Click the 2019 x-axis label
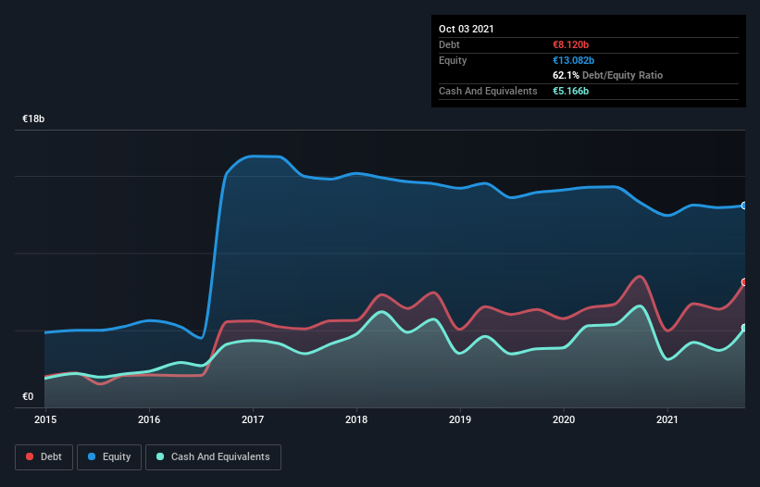760x487 pixels. 460,419
